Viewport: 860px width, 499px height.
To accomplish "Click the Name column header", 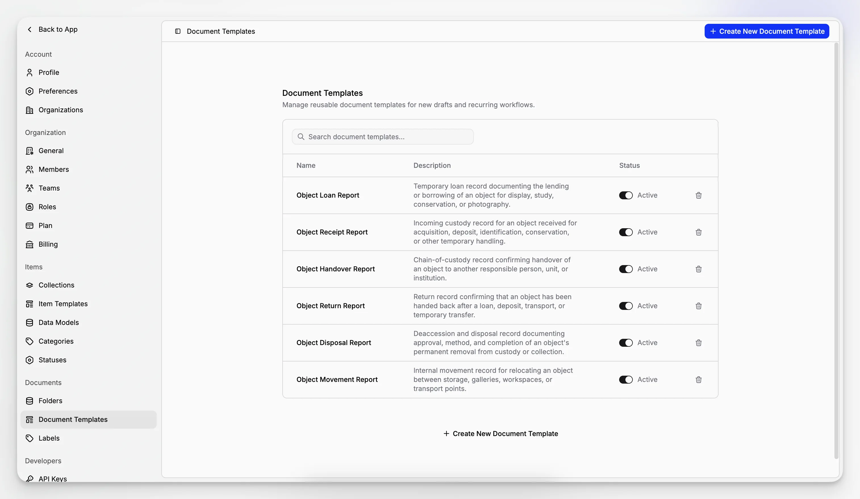I will pos(306,166).
